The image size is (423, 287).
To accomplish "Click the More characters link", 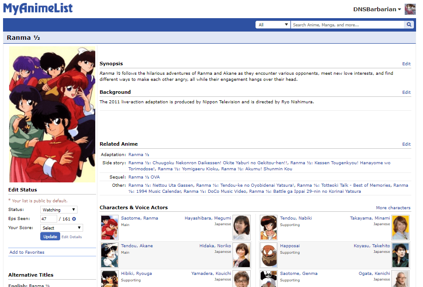I will [393, 207].
